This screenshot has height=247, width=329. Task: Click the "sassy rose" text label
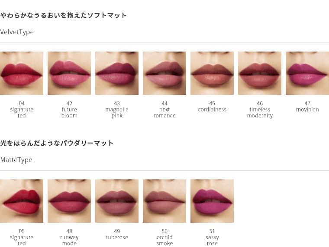[x=212, y=240]
